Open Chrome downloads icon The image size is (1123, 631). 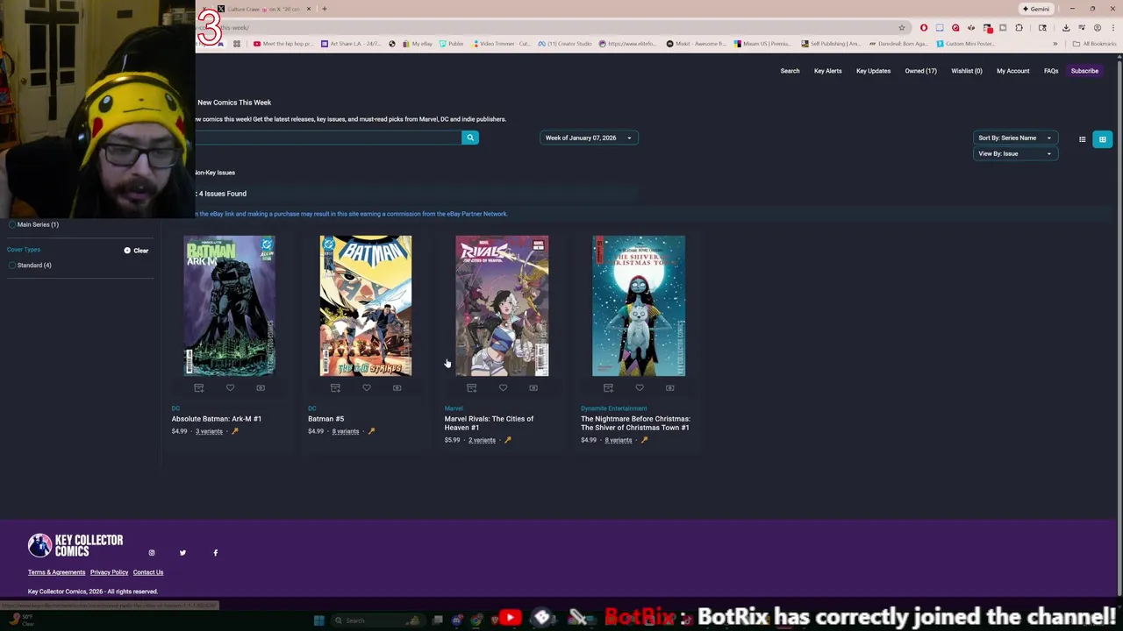(1066, 27)
